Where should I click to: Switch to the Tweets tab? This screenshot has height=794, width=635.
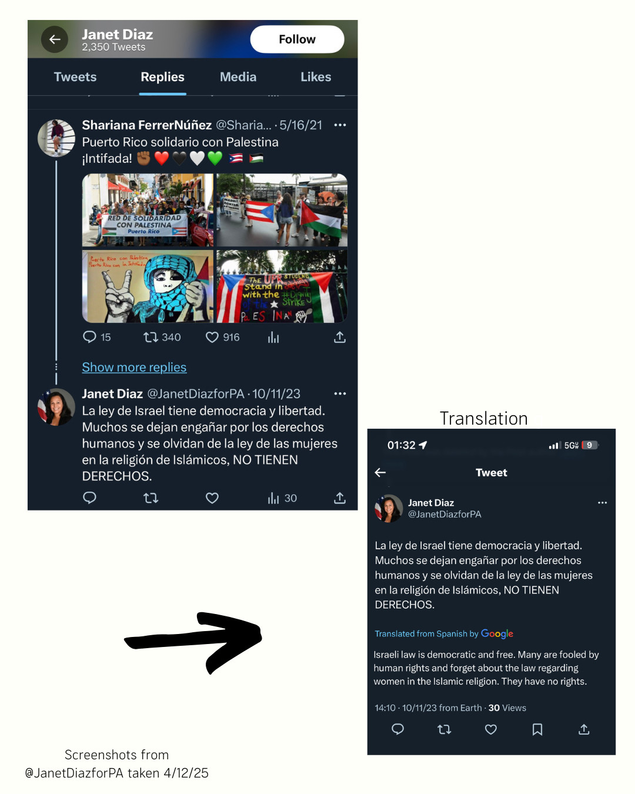75,77
